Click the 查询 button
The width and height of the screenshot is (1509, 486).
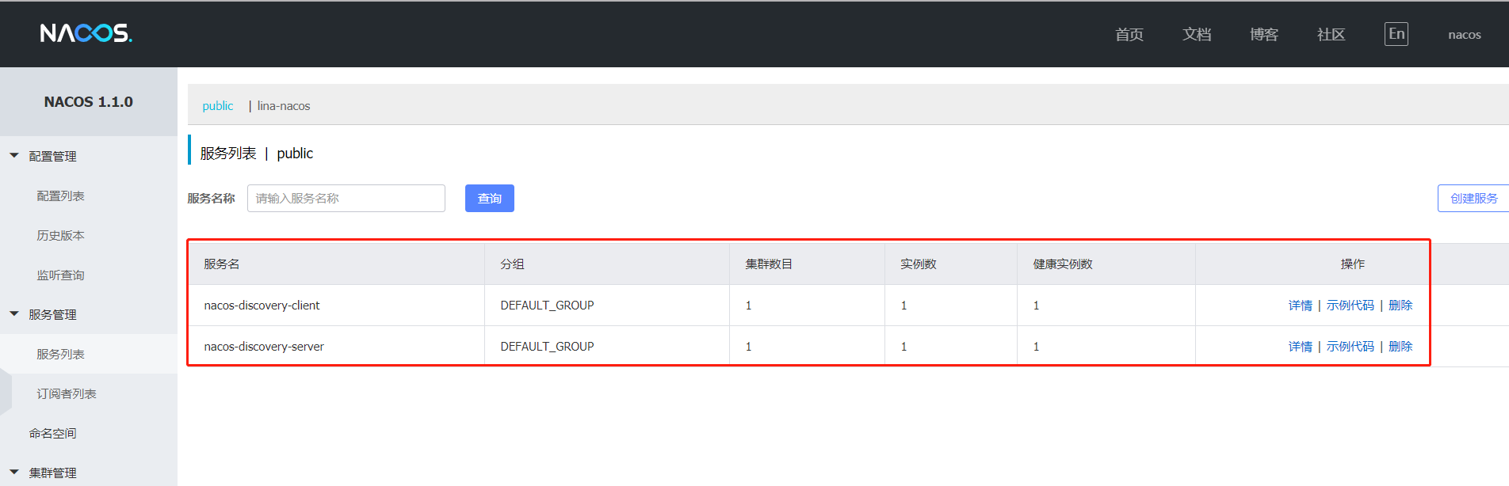[x=490, y=199]
